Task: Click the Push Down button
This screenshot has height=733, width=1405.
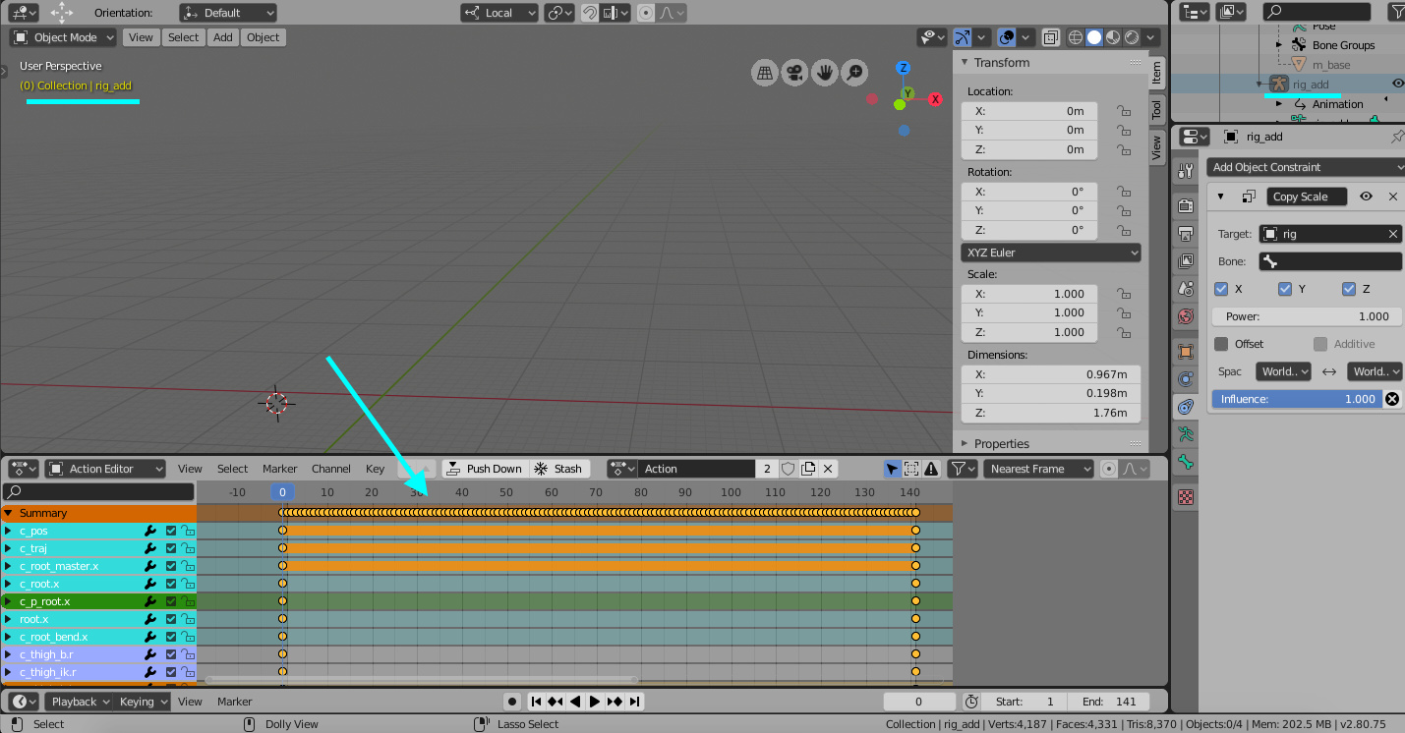Action: point(485,469)
